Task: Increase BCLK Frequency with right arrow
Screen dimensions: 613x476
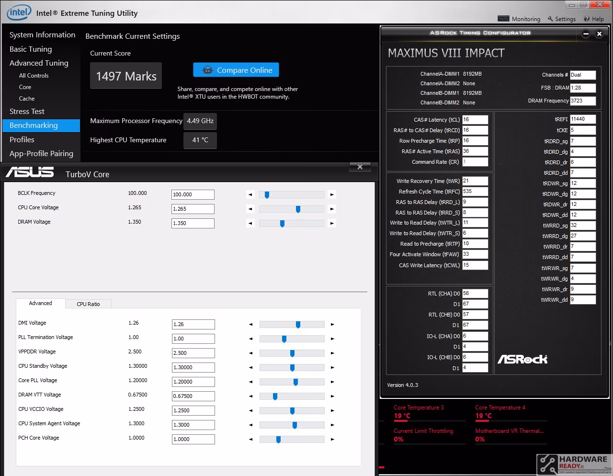Action: pyautogui.click(x=332, y=194)
